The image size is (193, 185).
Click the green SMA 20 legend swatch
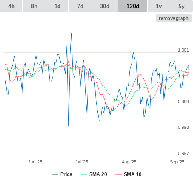point(84,174)
